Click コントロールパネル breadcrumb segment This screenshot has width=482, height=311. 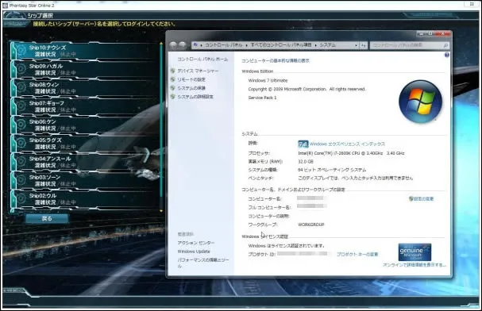click(223, 45)
